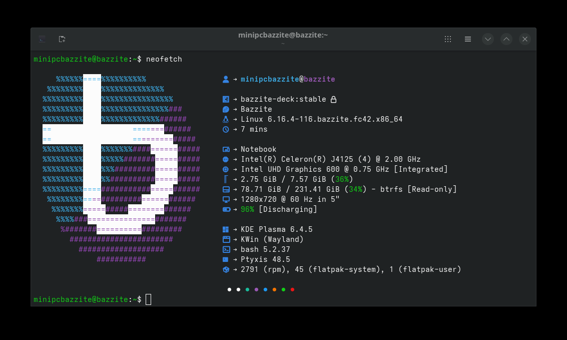Click the disk icon beside 78.71 GiB
This screenshot has height=340, width=567.
pyautogui.click(x=226, y=190)
